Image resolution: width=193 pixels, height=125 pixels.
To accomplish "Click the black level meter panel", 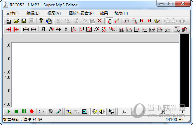I will click(185, 70).
